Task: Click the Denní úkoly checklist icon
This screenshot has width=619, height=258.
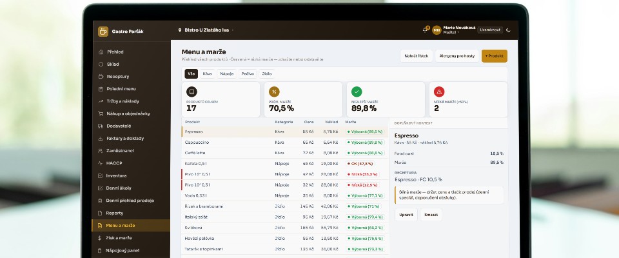Action: [x=101, y=188]
